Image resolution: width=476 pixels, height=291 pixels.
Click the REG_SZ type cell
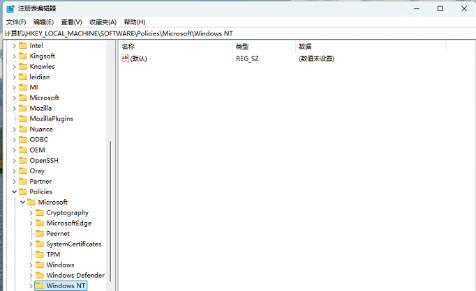247,58
